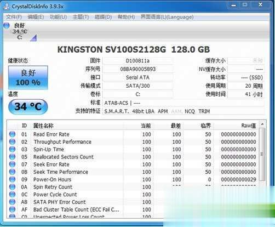Click the standard field ATA8-ACS
The height and width of the screenshot is (227, 275).
click(x=184, y=103)
